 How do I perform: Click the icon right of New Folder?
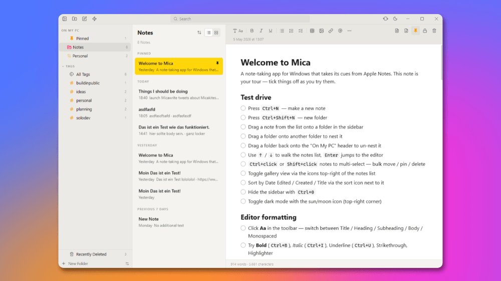127,264
